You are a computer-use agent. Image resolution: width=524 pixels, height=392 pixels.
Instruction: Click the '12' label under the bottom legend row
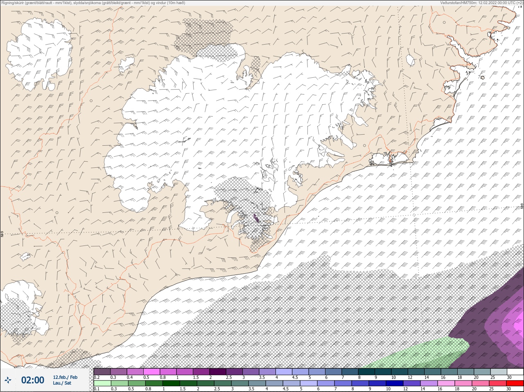click(406, 389)
